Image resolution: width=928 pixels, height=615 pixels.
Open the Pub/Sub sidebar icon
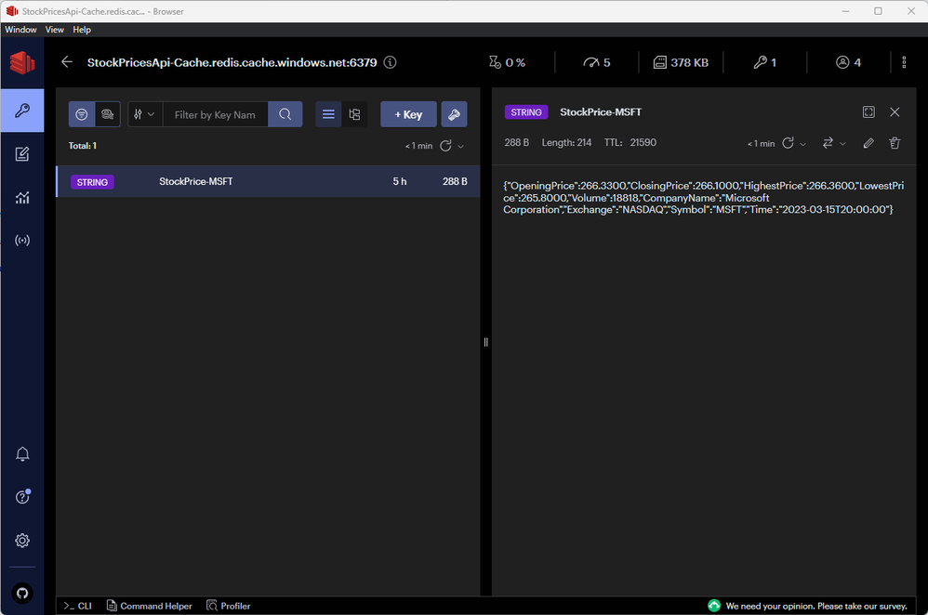click(22, 241)
